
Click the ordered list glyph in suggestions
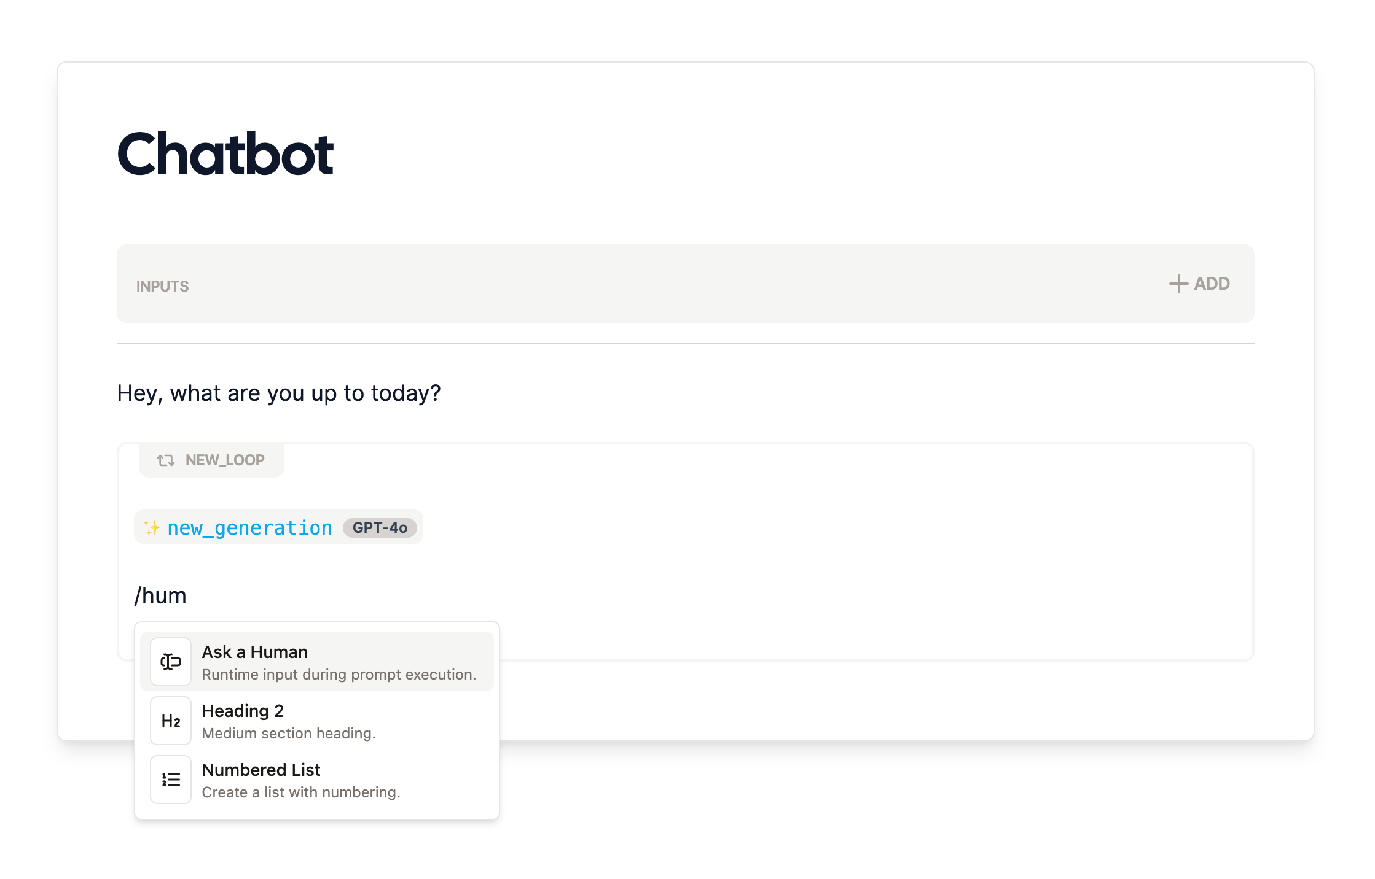tap(170, 779)
